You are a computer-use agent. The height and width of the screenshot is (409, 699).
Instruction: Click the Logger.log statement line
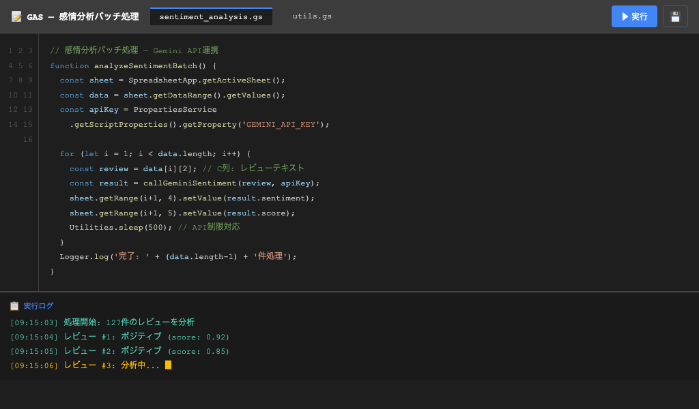177,256
